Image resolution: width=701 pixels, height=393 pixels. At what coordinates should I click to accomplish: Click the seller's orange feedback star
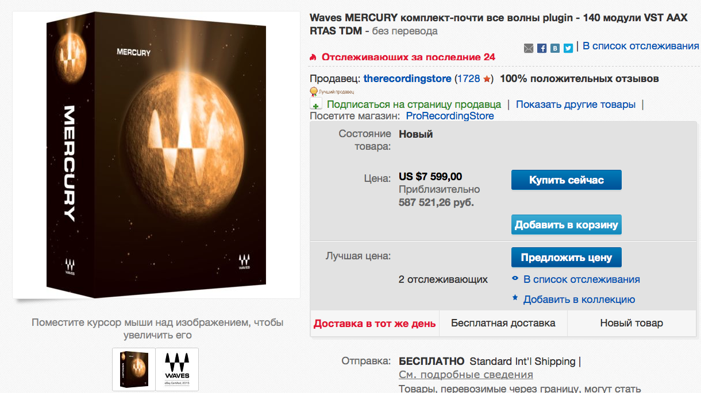(487, 79)
